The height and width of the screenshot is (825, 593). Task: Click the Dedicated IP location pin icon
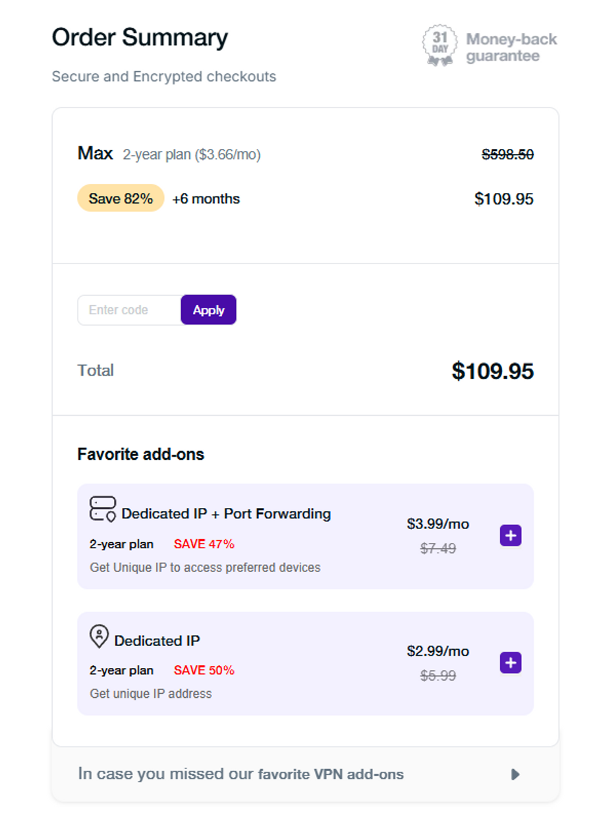tap(99, 637)
